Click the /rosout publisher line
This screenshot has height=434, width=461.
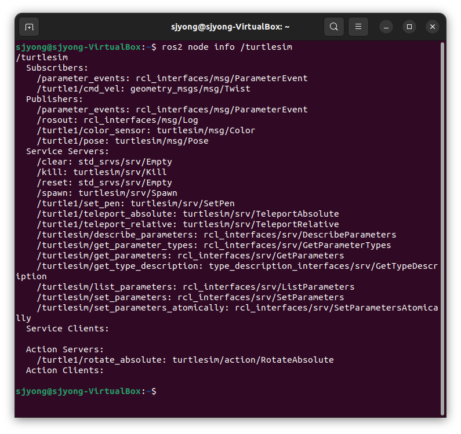pos(117,120)
